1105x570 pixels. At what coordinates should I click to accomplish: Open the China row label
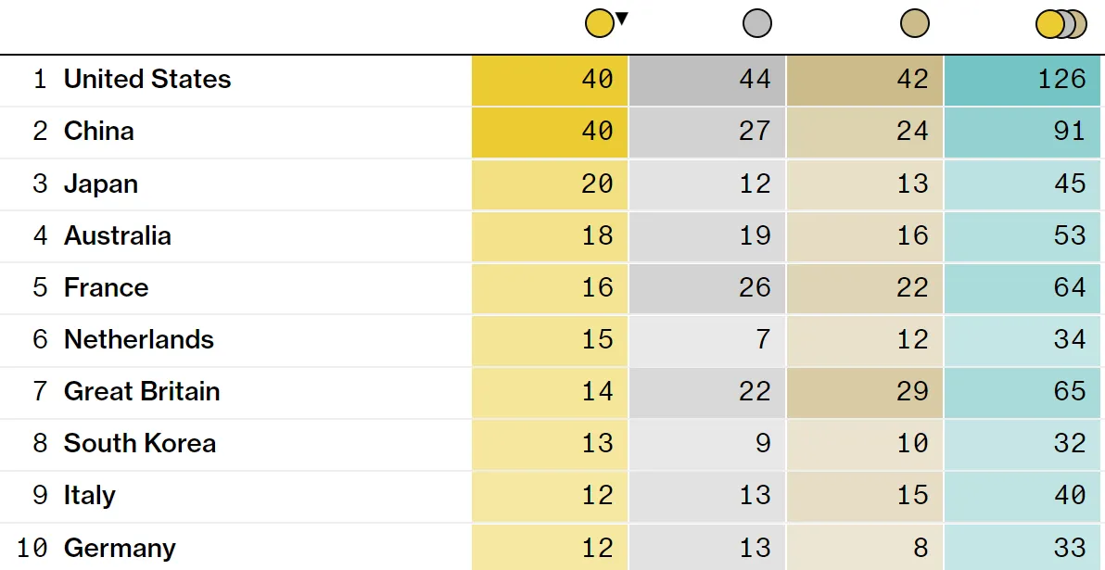coord(98,132)
